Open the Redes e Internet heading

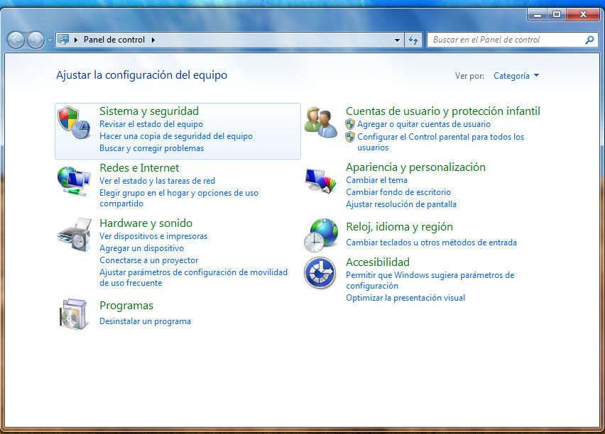click(139, 167)
